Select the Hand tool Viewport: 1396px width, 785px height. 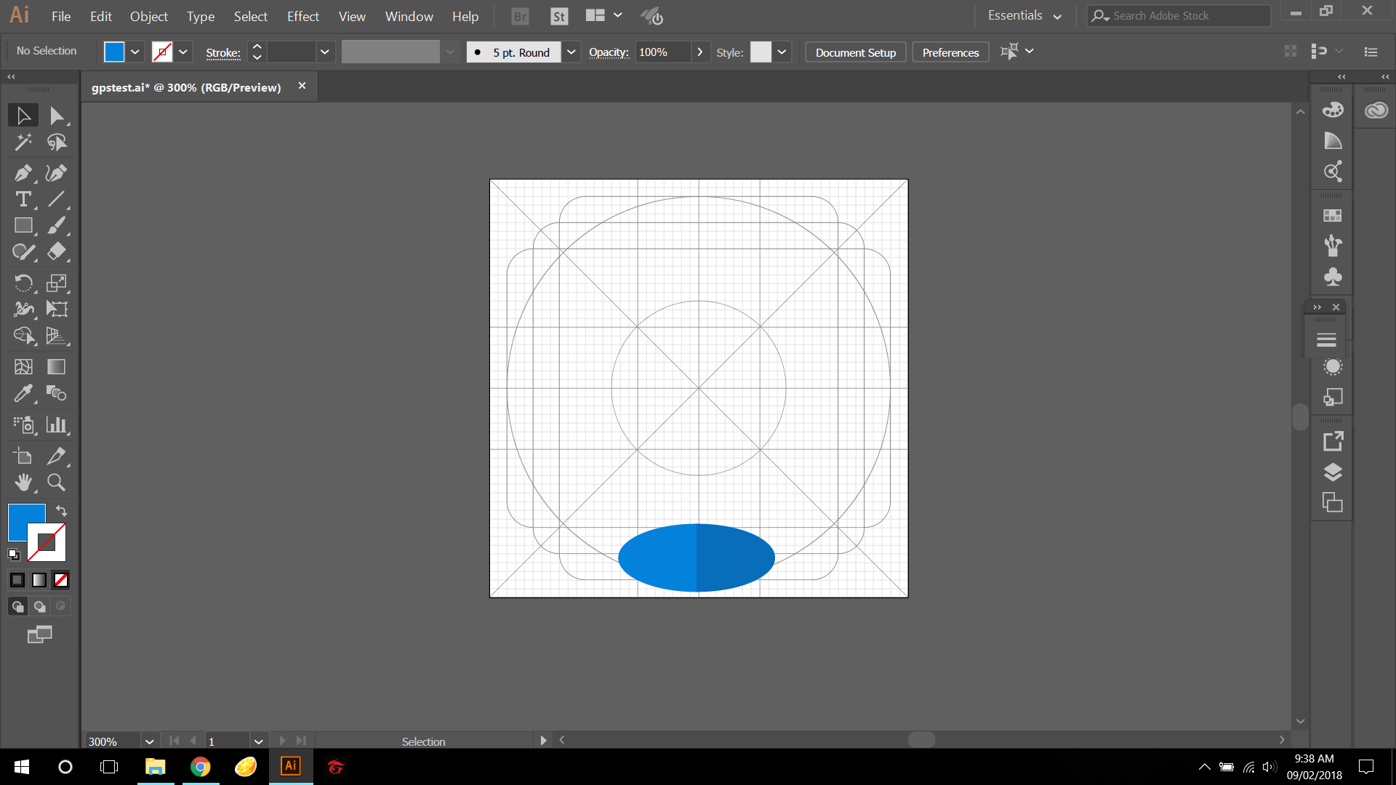[x=23, y=482]
